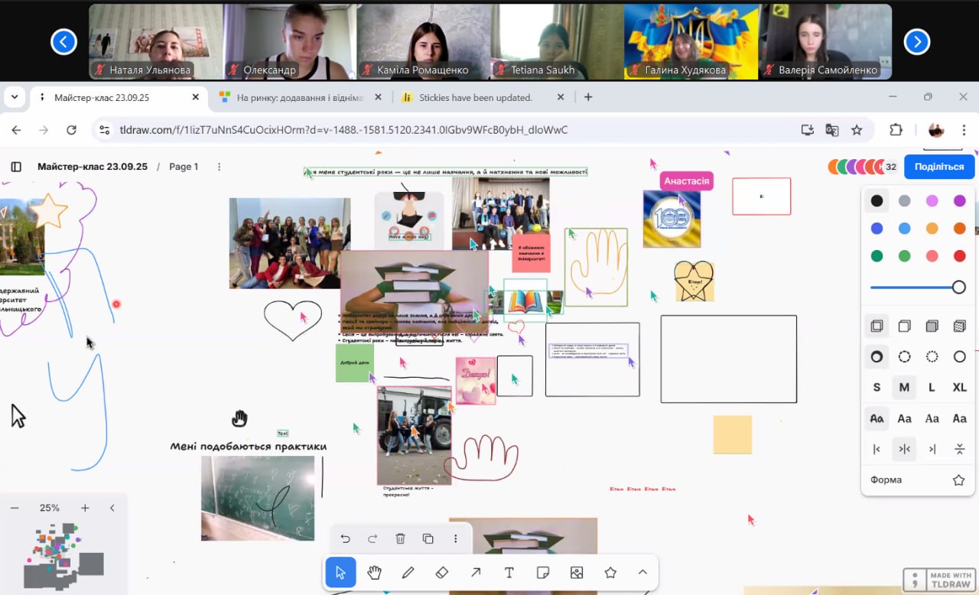Select the dashed stroke style

click(x=904, y=356)
